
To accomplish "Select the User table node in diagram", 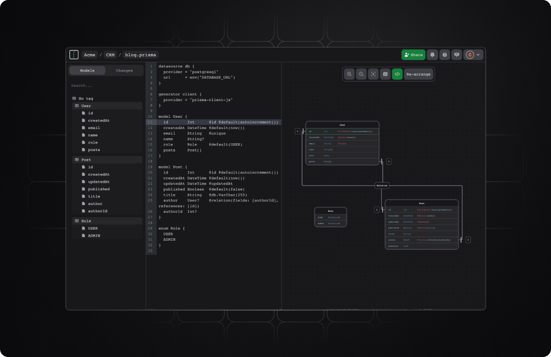I will point(342,143).
